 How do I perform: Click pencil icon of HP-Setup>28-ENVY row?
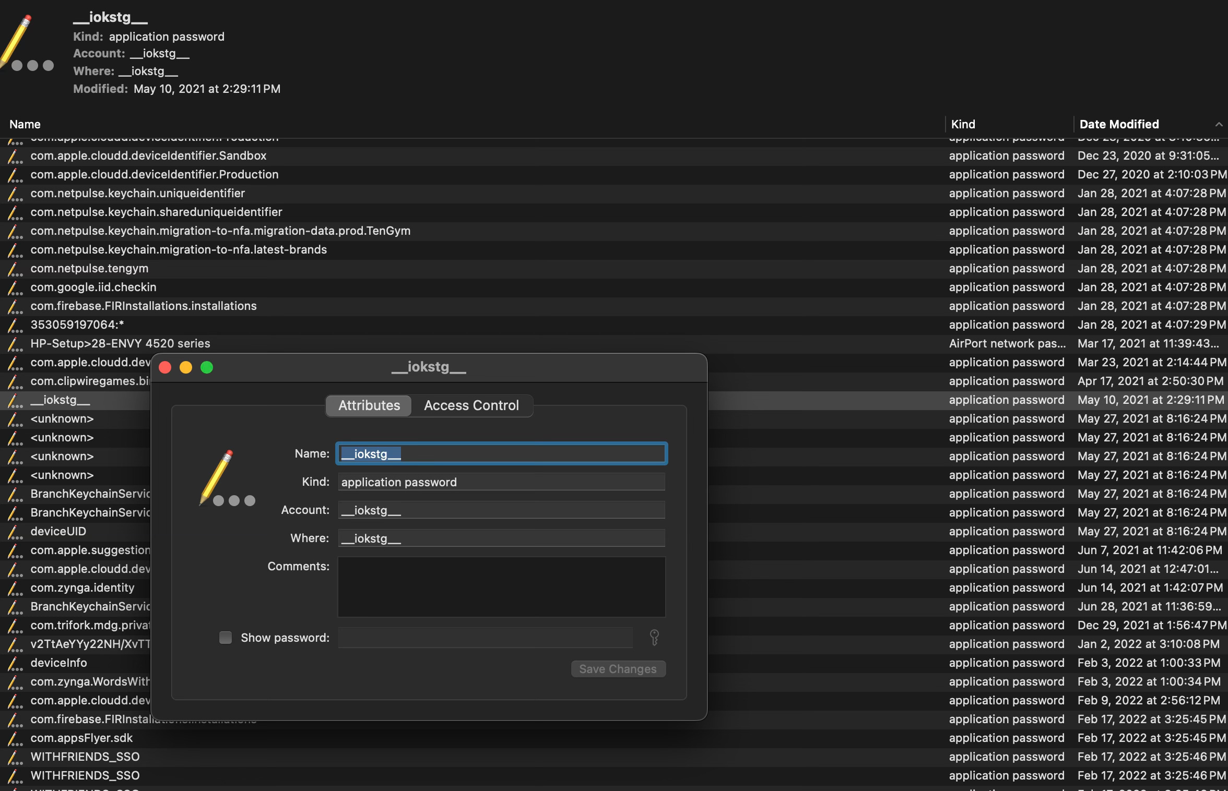tap(15, 344)
